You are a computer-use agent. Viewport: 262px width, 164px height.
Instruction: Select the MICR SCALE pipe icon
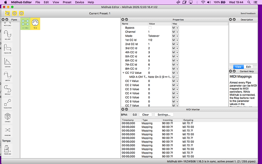coord(8,24)
